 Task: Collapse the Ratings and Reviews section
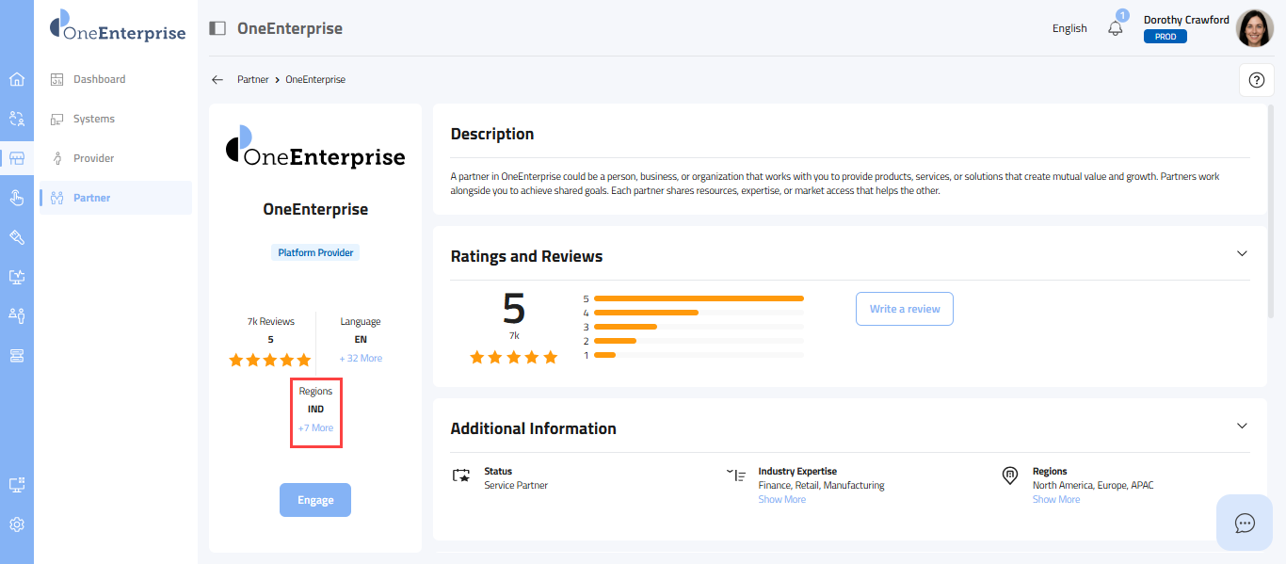[1242, 253]
